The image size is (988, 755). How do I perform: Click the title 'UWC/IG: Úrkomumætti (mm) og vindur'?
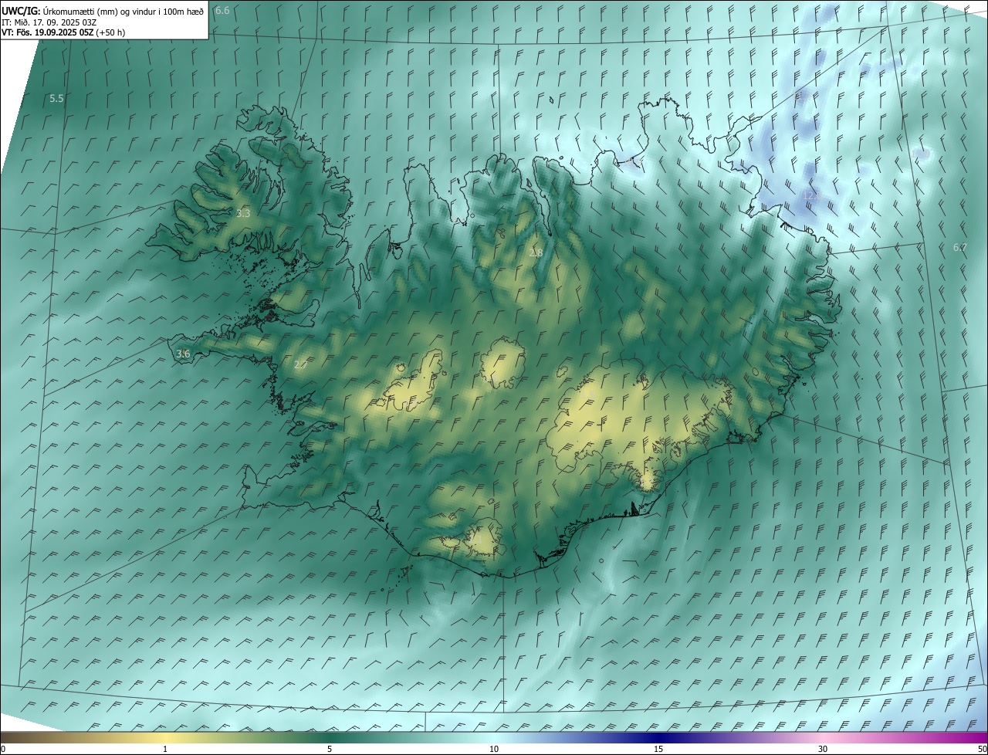pyautogui.click(x=103, y=11)
